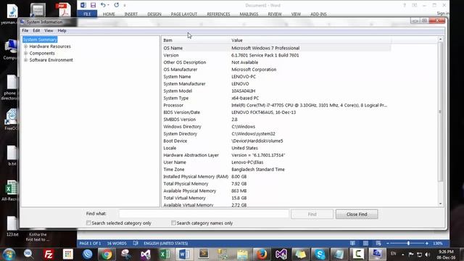Click the Value column header

click(311, 41)
